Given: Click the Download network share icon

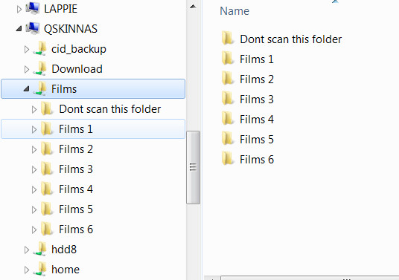Looking at the screenshot, I should point(39,68).
